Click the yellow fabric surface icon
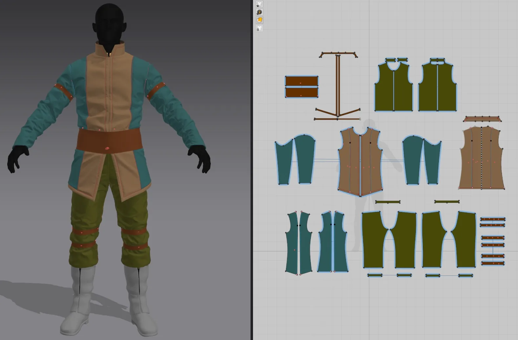518x340 pixels. click(259, 20)
